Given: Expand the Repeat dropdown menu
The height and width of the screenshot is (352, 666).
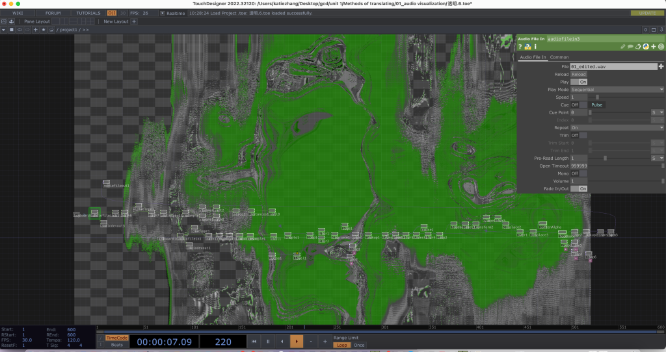Looking at the screenshot, I should [617, 128].
